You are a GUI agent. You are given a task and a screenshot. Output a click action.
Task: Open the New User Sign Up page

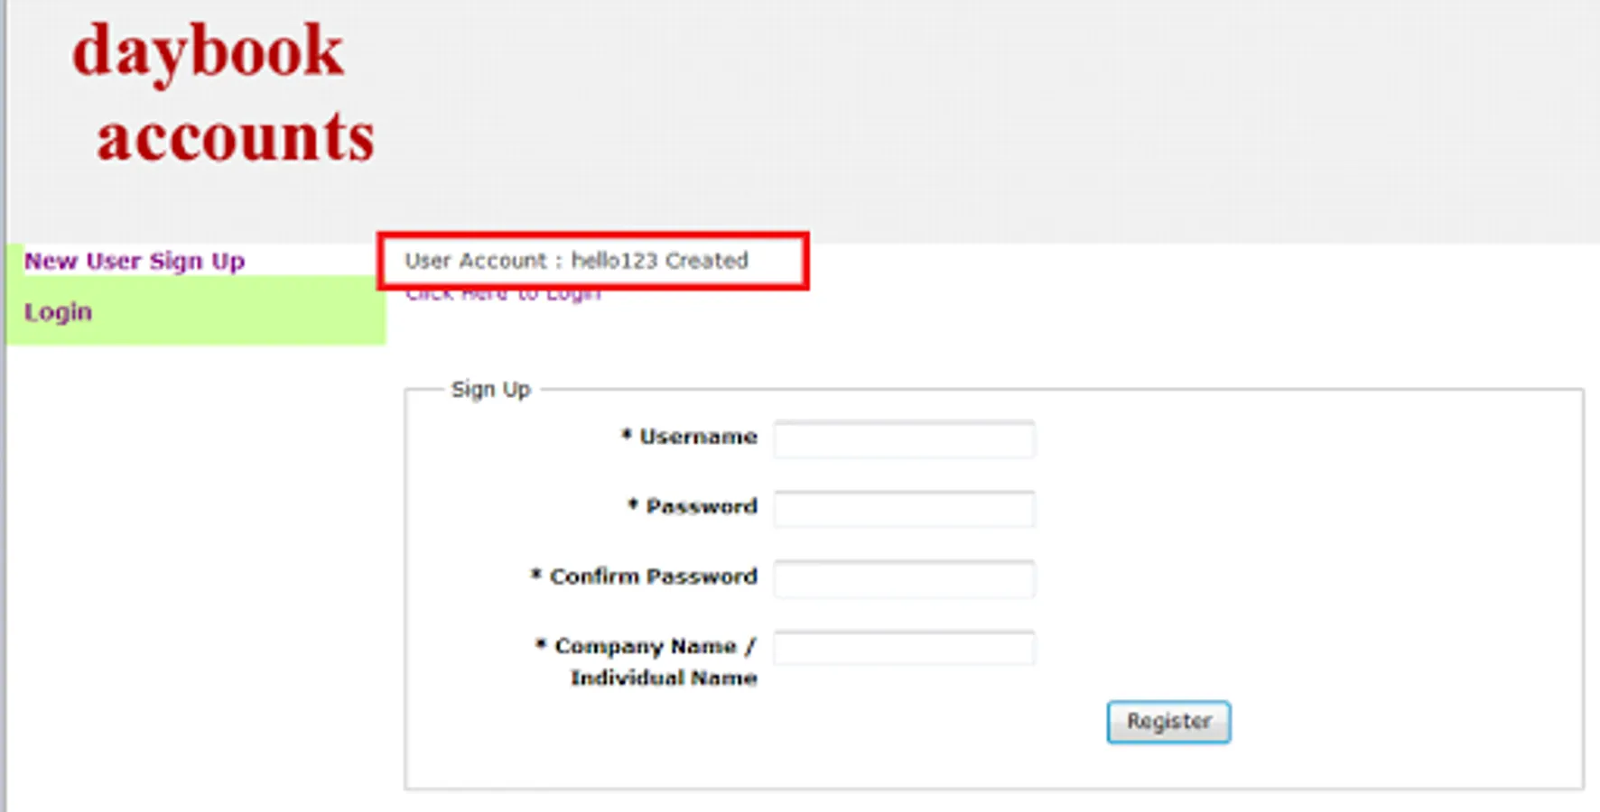point(135,262)
